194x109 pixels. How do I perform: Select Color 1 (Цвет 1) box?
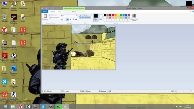click(x=96, y=18)
